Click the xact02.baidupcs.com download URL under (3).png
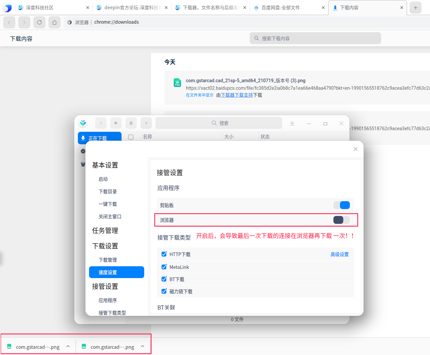The image size is (430, 355). [308, 88]
